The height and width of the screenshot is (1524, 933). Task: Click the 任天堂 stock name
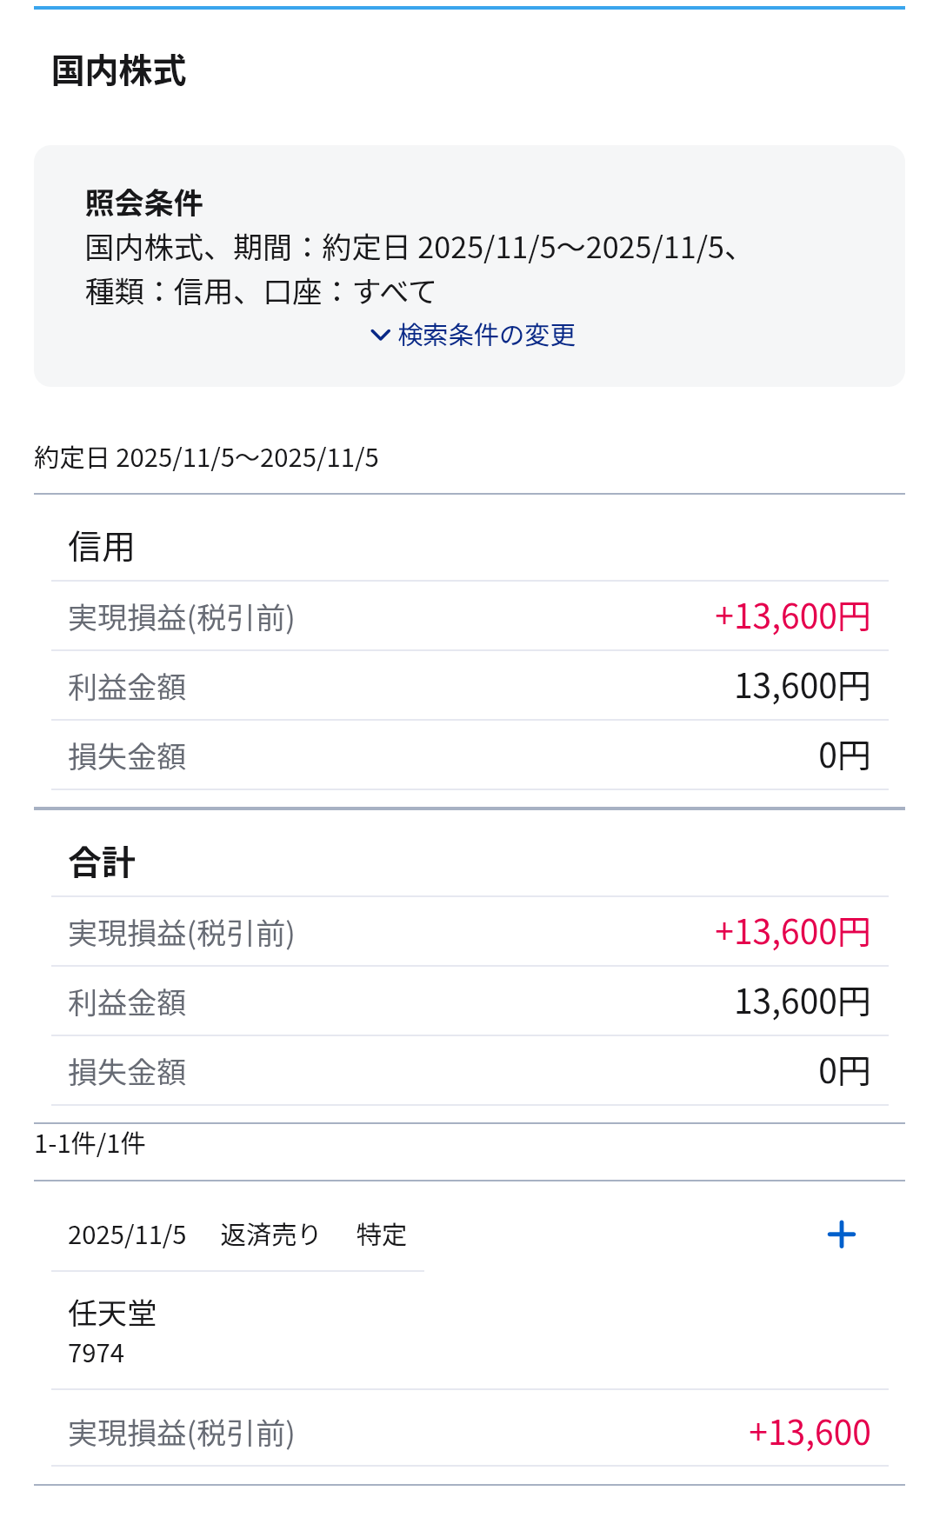(112, 1313)
